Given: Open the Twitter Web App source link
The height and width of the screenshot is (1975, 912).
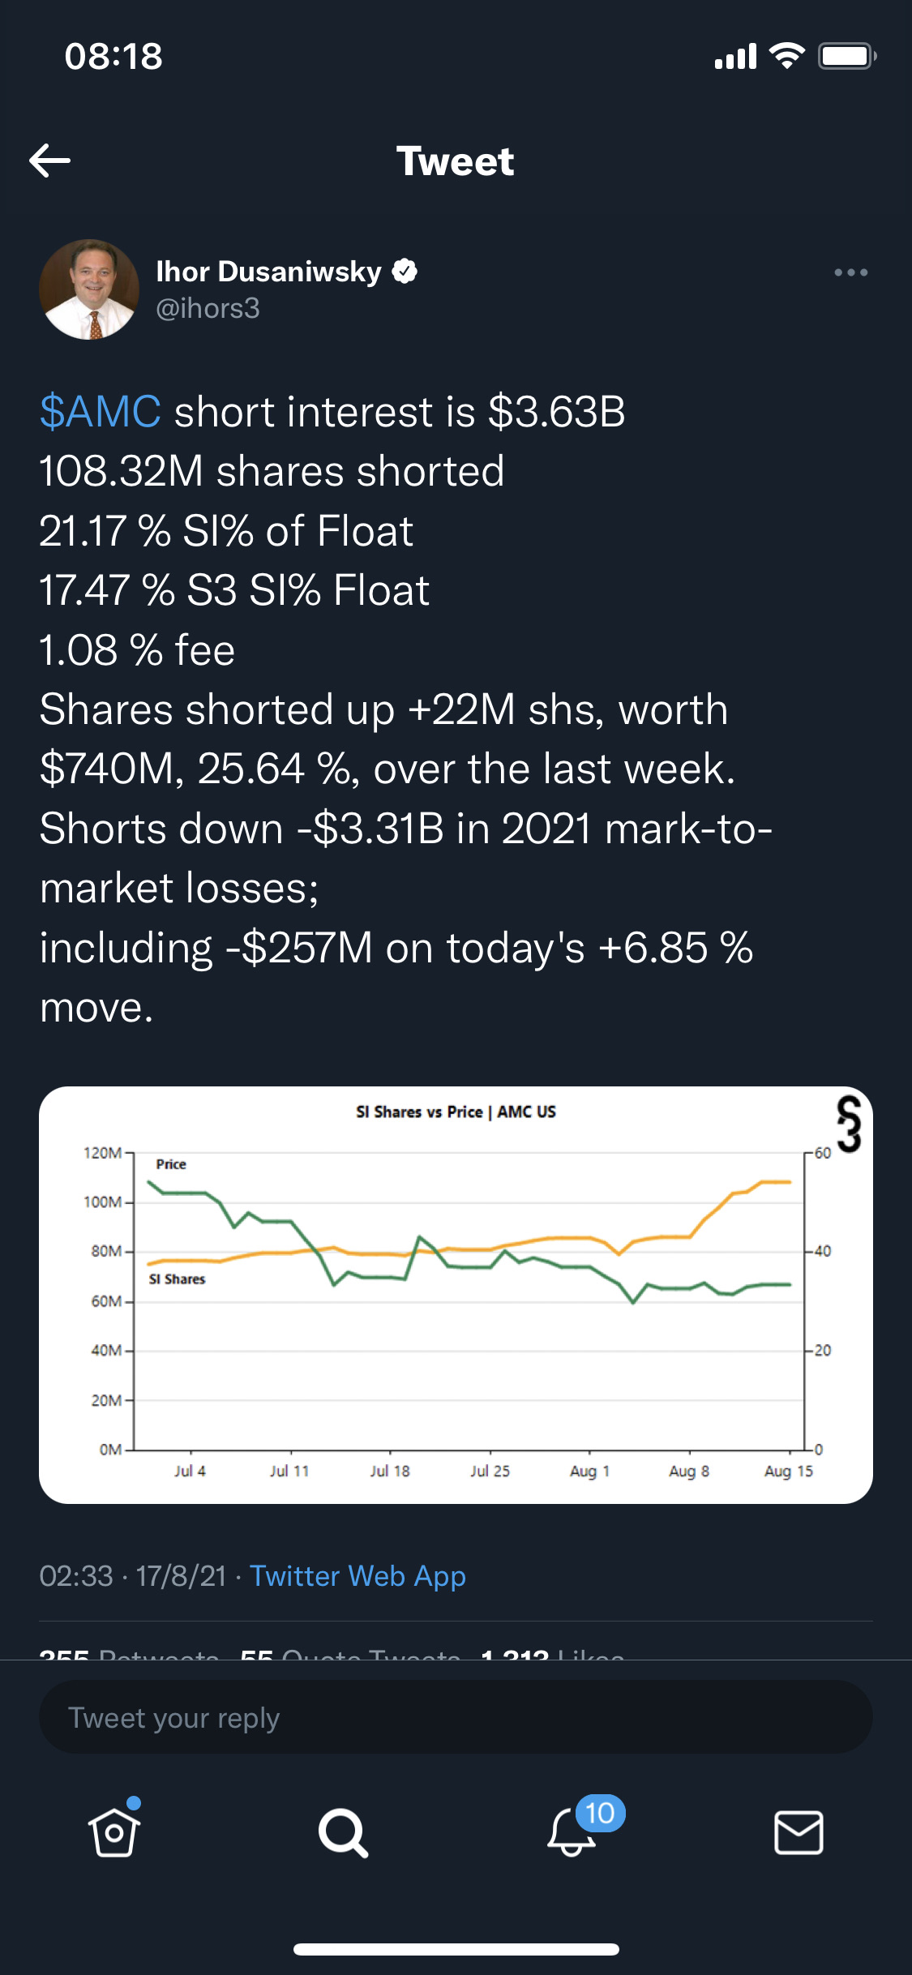Looking at the screenshot, I should coord(358,1576).
